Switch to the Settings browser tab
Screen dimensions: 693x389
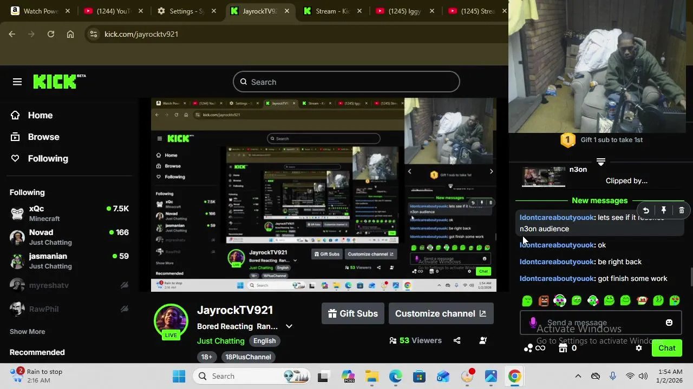(187, 11)
